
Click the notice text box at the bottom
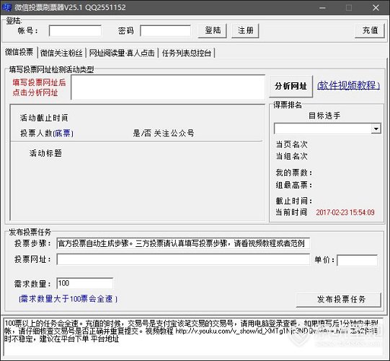pyautogui.click(x=193, y=336)
